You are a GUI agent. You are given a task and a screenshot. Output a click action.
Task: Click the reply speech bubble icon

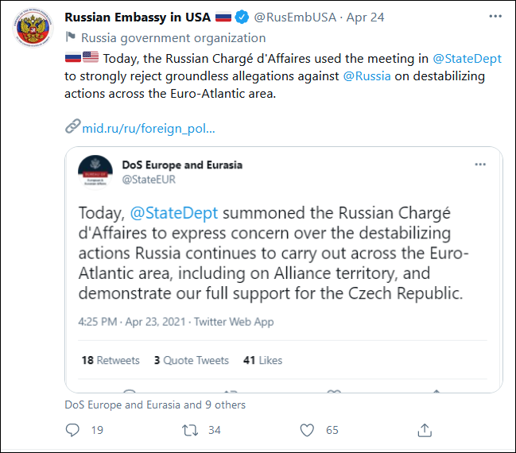click(x=72, y=430)
